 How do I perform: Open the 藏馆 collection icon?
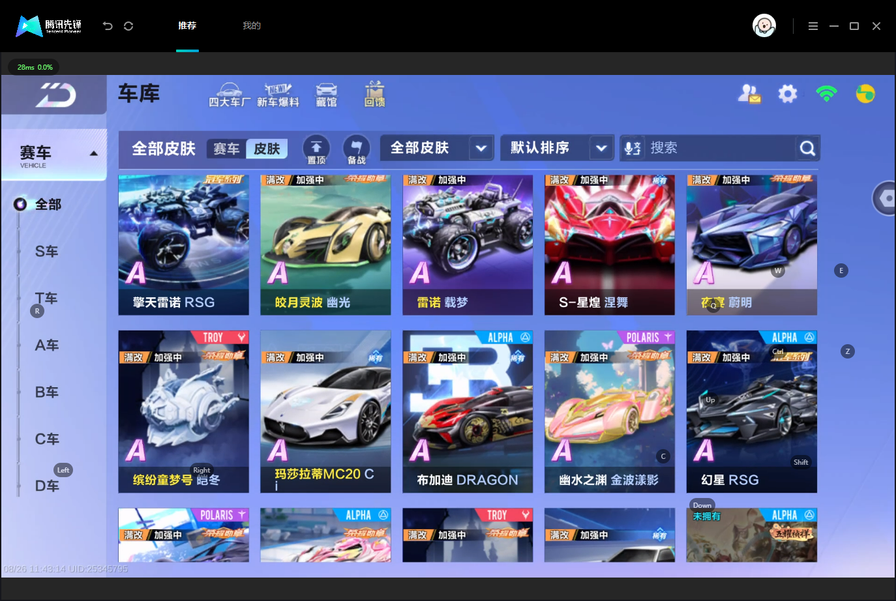[x=327, y=95]
